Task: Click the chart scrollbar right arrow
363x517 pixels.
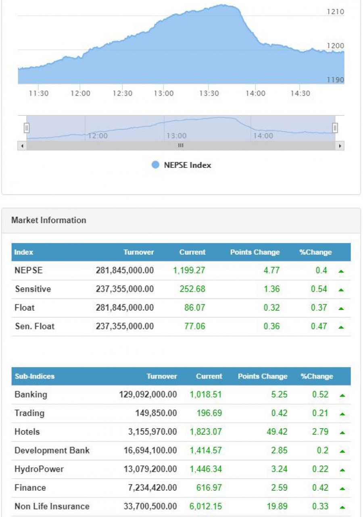Action: click(x=340, y=146)
